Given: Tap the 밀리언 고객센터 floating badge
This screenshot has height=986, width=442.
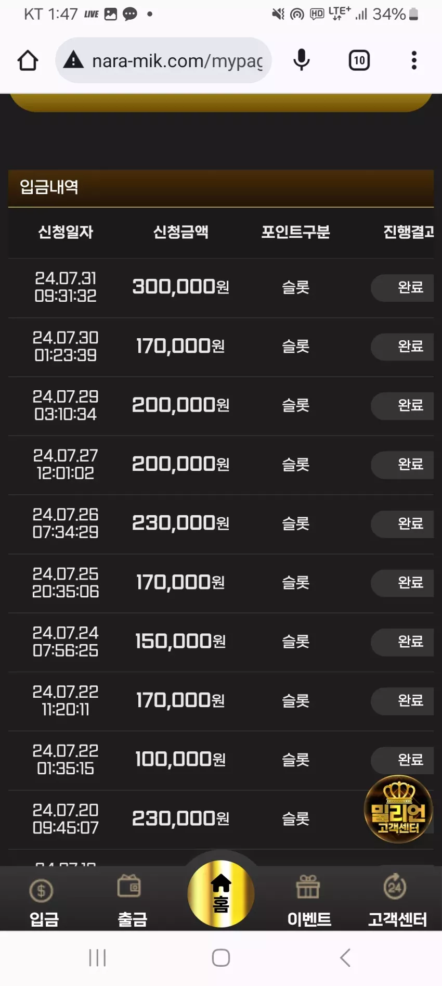Looking at the screenshot, I should (x=398, y=809).
